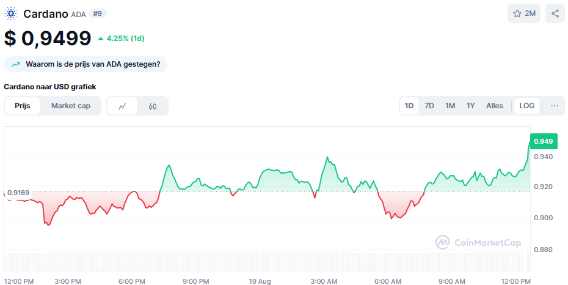Choose the 1Y time range
The width and height of the screenshot is (568, 285).
tap(470, 106)
